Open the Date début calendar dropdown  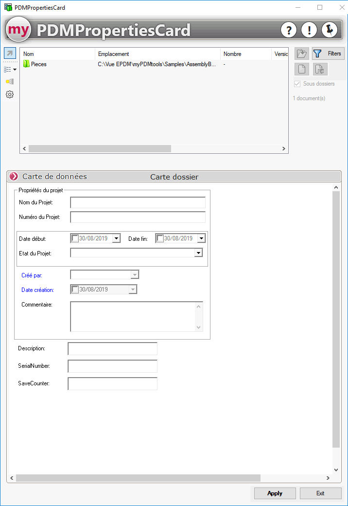pos(116,238)
